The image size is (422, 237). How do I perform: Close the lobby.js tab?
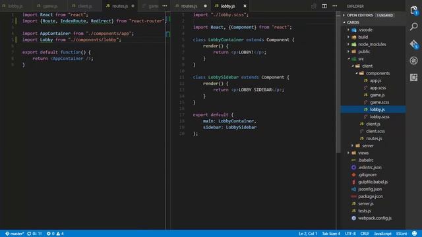point(245,6)
